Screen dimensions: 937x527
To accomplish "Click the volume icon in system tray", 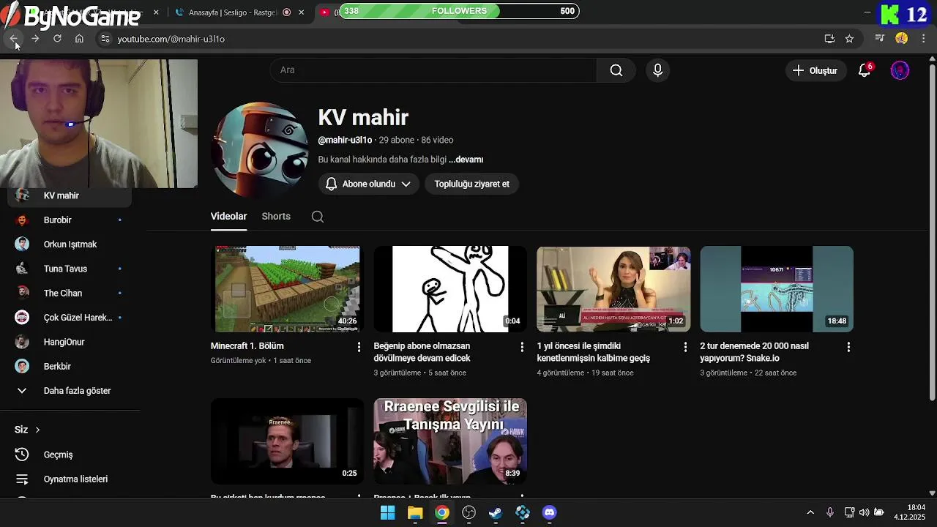I will (864, 512).
